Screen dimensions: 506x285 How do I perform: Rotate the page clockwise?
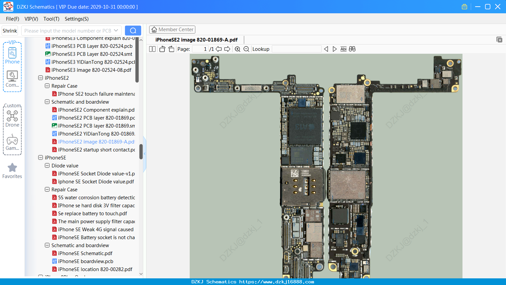pos(171,49)
